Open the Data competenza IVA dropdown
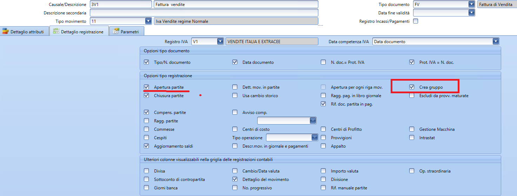The height and width of the screenshot is (196, 517). pyautogui.click(x=495, y=42)
